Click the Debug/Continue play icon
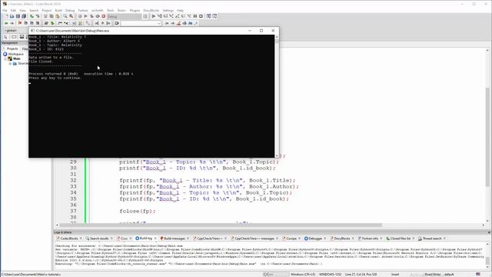492x277 pixels. click(x=154, y=16)
